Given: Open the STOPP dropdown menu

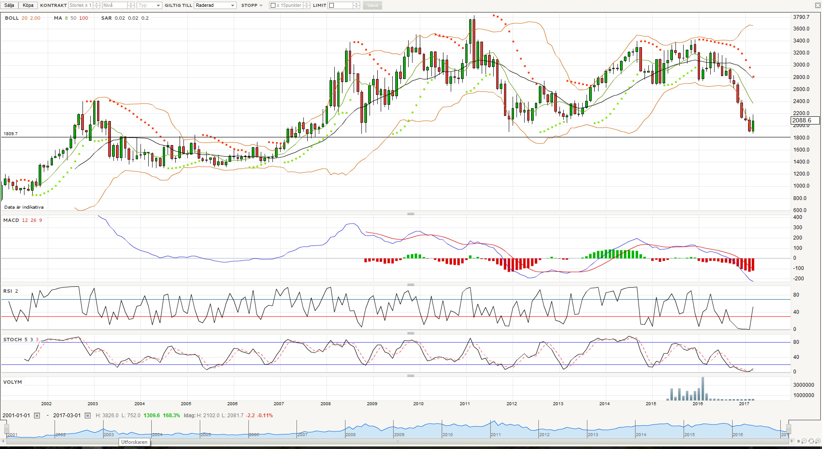Looking at the screenshot, I should point(252,6).
